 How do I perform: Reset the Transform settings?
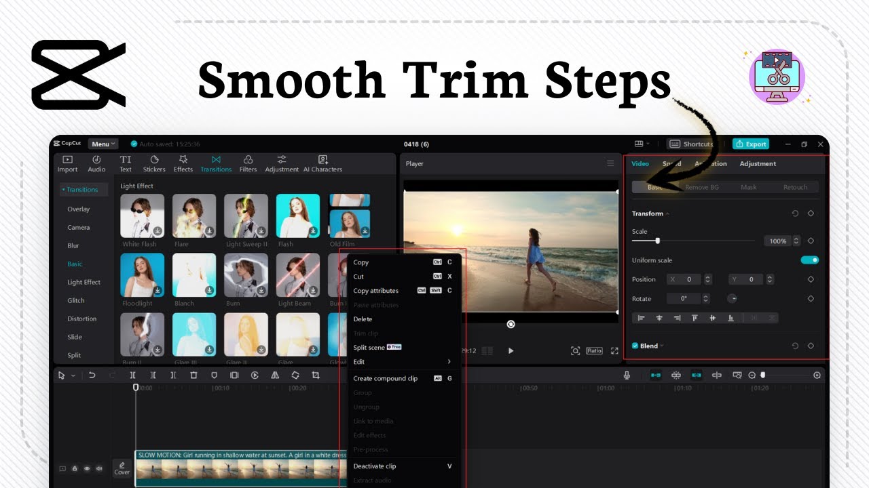795,213
